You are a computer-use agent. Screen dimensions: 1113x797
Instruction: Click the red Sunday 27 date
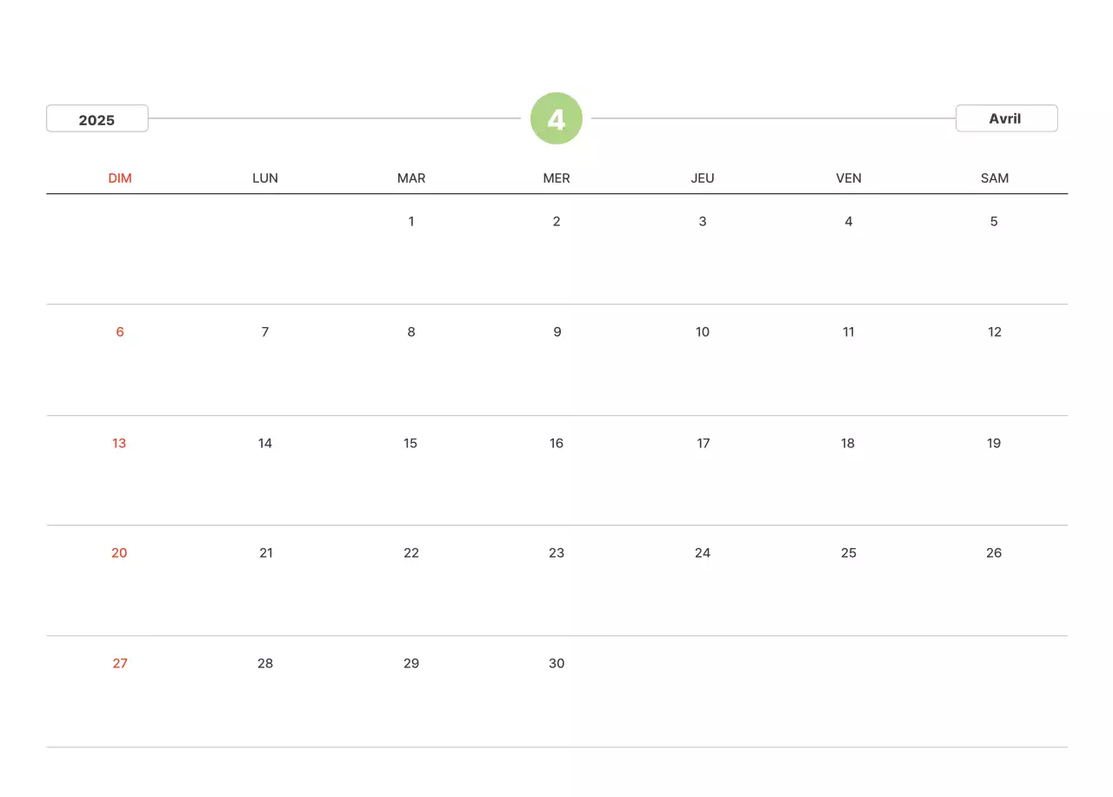[x=120, y=664]
